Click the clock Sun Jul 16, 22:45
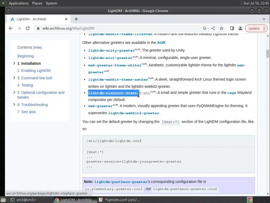 [x=256, y=3]
